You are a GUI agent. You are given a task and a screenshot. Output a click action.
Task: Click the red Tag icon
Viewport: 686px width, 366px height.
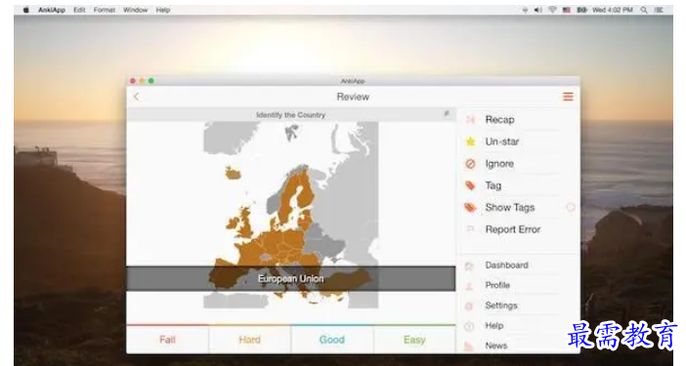tap(470, 185)
